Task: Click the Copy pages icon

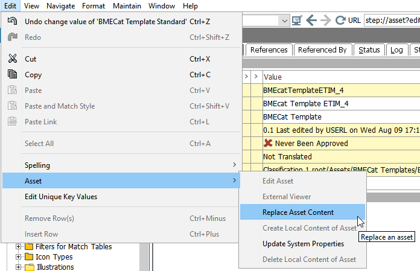Action: [x=13, y=75]
